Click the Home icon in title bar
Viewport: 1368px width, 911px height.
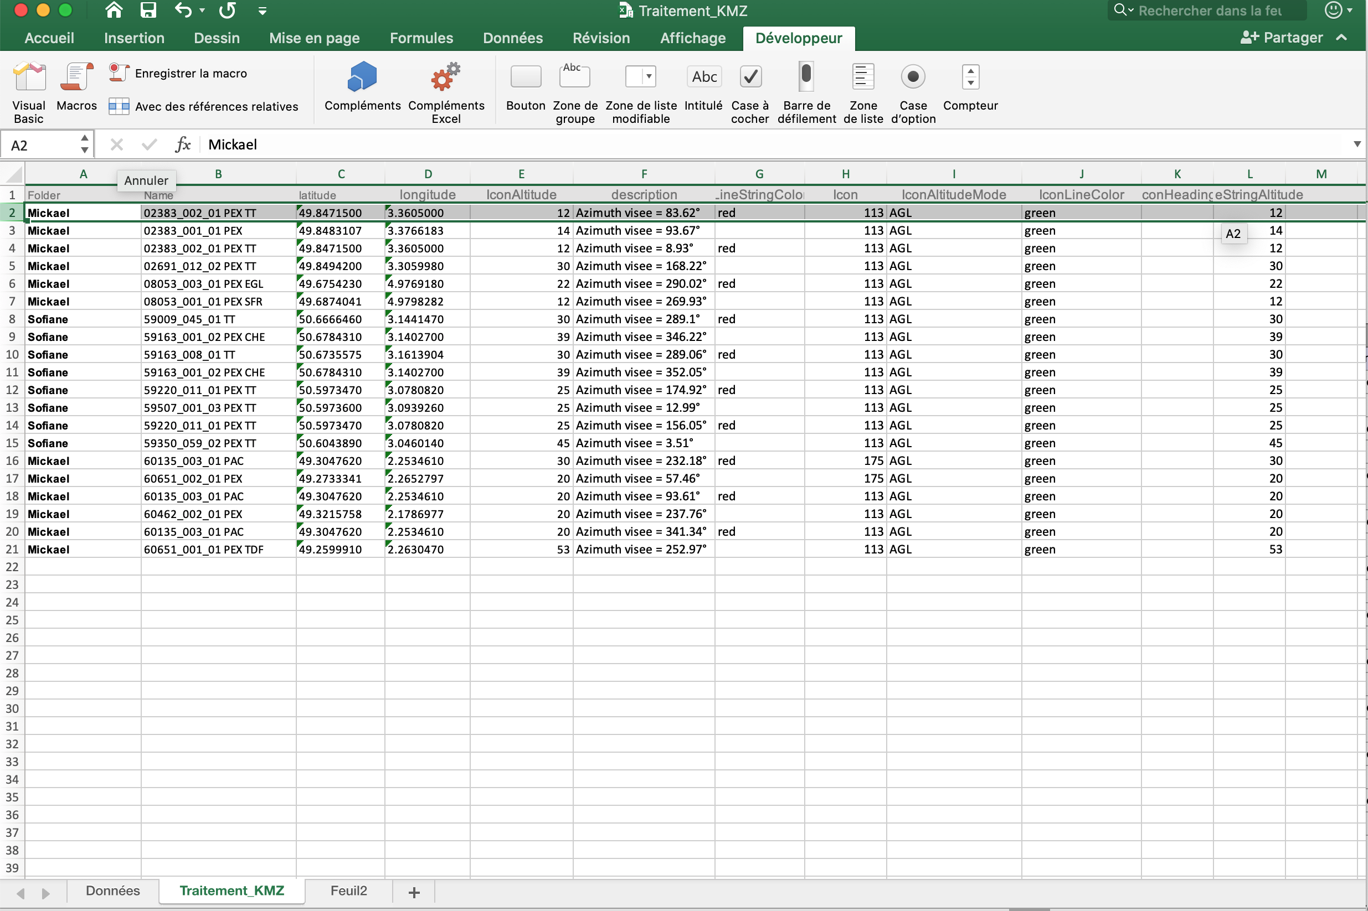(x=114, y=11)
